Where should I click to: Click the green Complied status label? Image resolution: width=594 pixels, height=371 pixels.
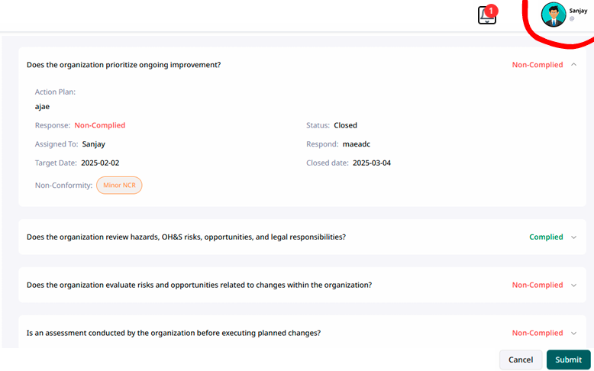[546, 237]
